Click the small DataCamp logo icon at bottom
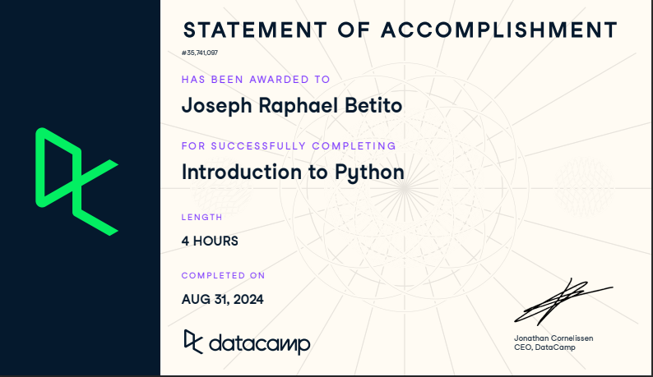Viewport: 653px width, 377px height. click(x=192, y=340)
